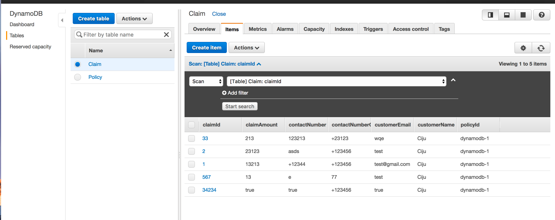Open the [Table] Claim: claimId index dropdown
Screen dimensions: 555x220
click(x=336, y=81)
